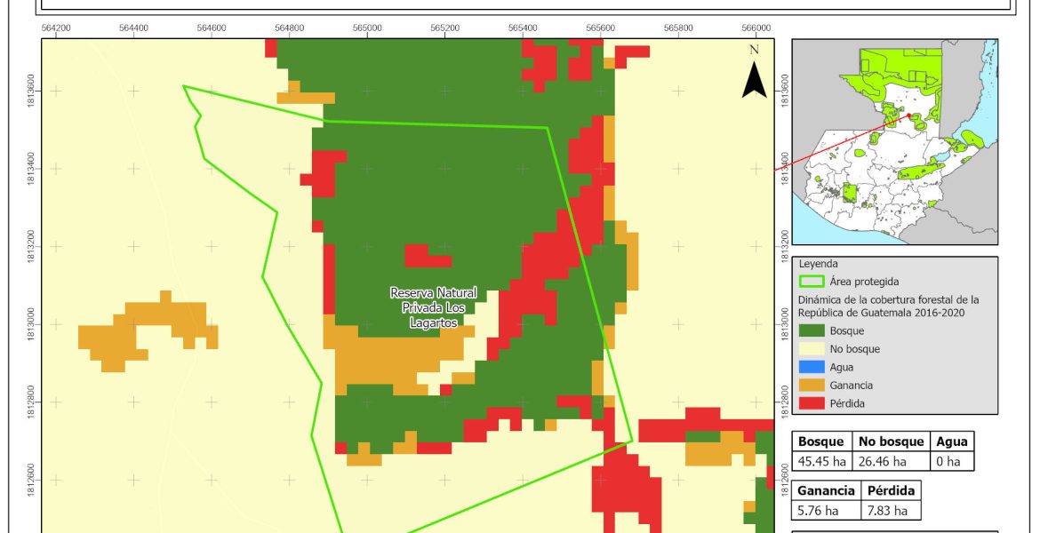
Task: Click the blue Agua legend swatch
Action: click(811, 367)
